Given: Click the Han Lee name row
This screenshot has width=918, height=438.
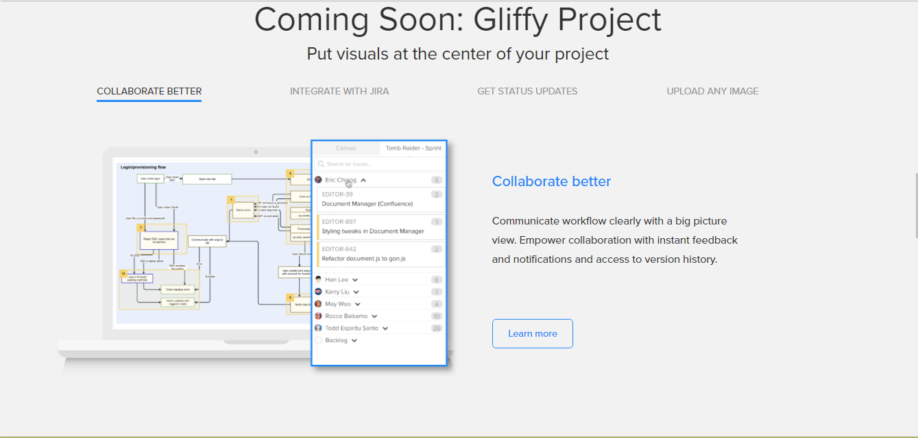Looking at the screenshot, I should point(379,279).
